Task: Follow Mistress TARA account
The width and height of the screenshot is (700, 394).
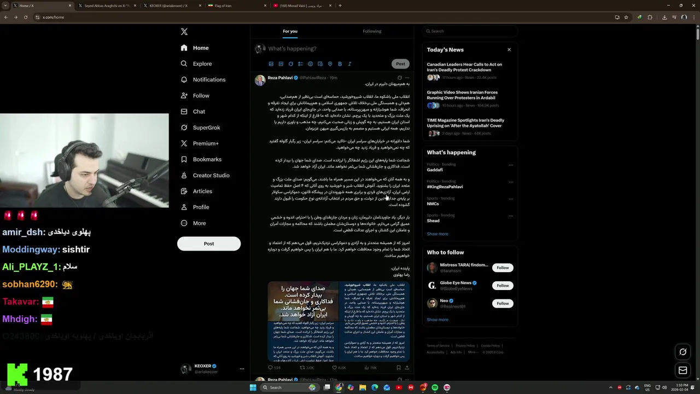Action: pos(503,268)
